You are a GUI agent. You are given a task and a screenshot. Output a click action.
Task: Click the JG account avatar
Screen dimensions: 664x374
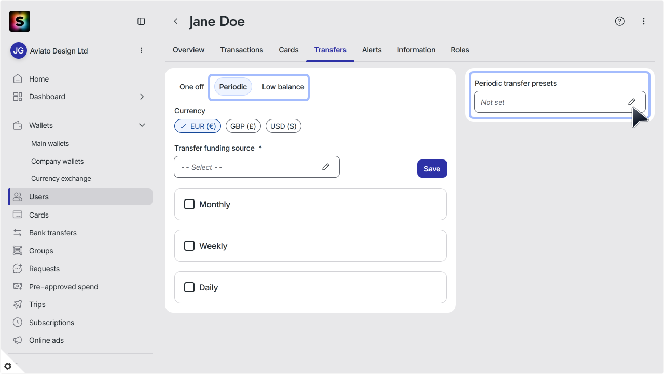(19, 50)
